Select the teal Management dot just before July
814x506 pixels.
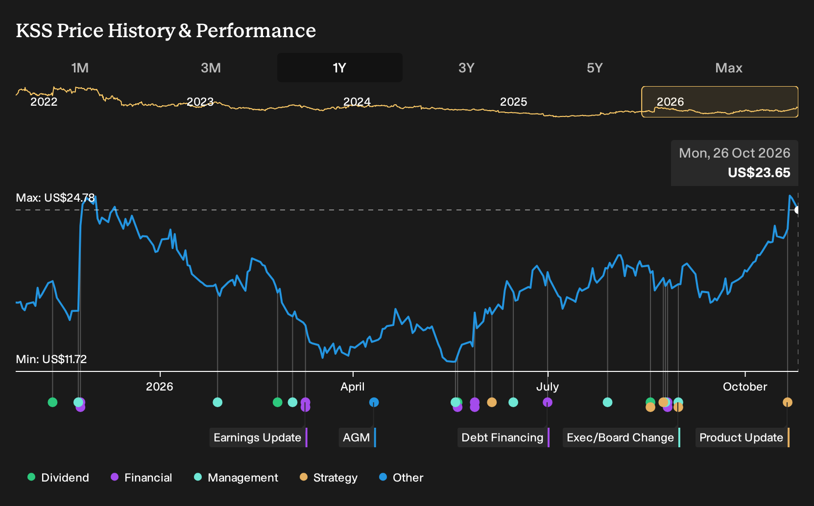[513, 402]
